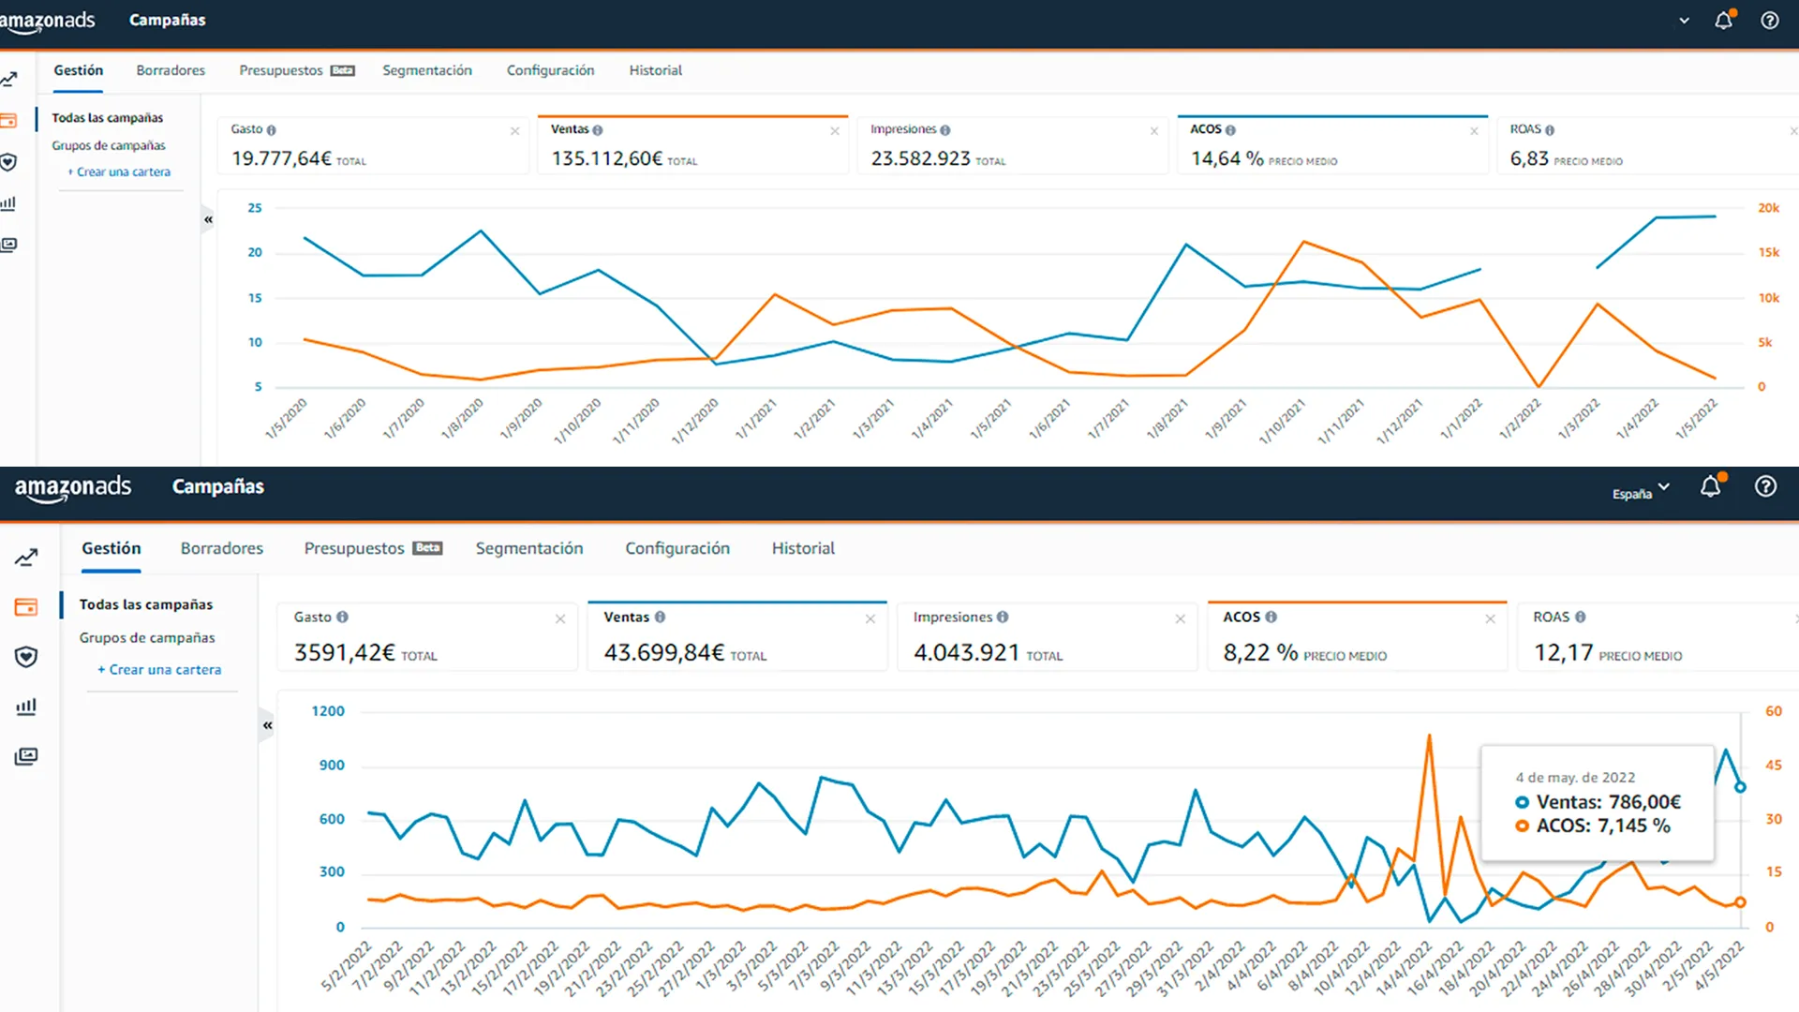
Task: Click the trending chart icon in lower sidebar
Action: click(26, 558)
